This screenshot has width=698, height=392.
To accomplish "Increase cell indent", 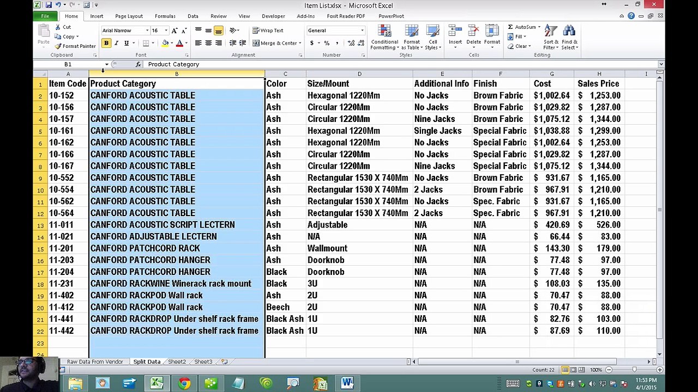I will point(243,43).
